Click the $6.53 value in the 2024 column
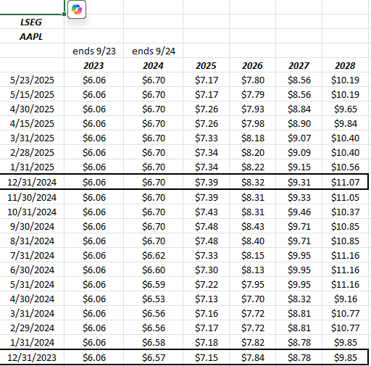The image size is (371, 366). (x=154, y=299)
